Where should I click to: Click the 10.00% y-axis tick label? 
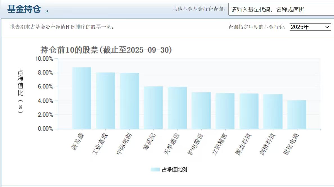pos(44,59)
